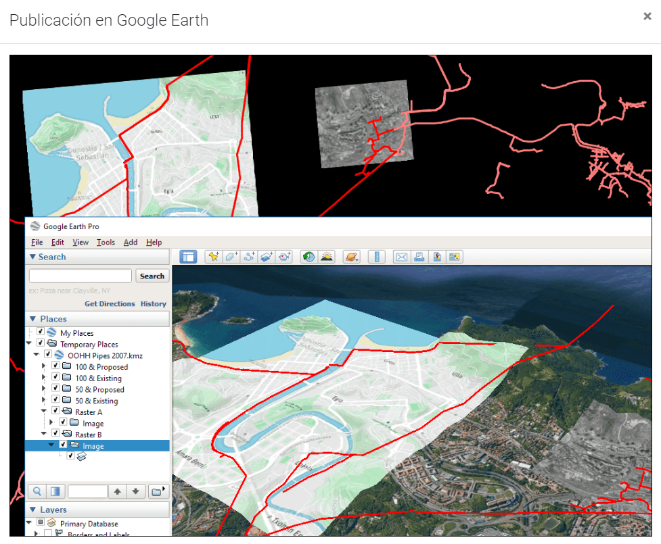
Task: Toggle the sidebar panel button in toolbar
Action: [x=188, y=256]
